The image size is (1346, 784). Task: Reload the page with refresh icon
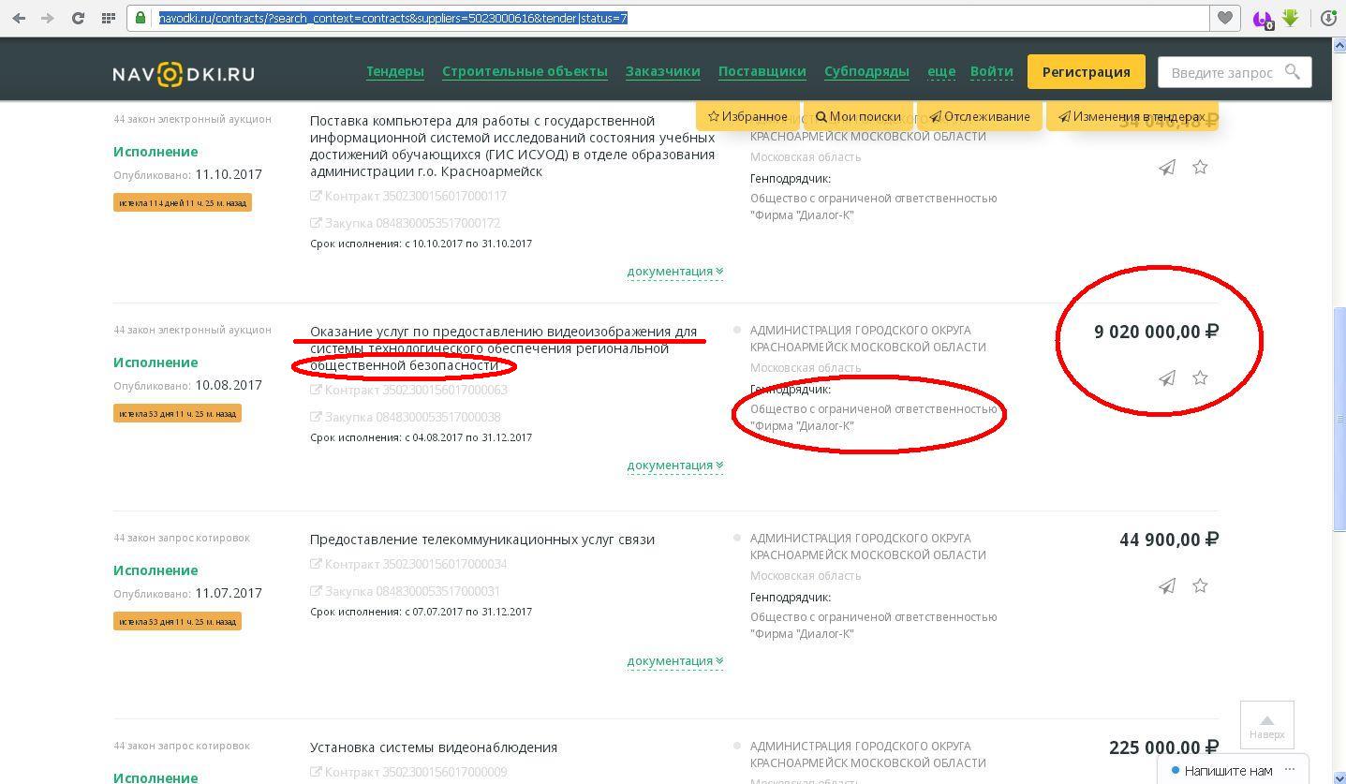(79, 18)
